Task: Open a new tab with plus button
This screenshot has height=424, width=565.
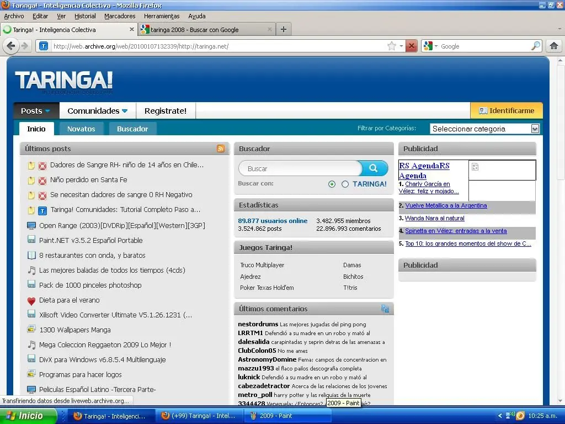Action: point(284,29)
